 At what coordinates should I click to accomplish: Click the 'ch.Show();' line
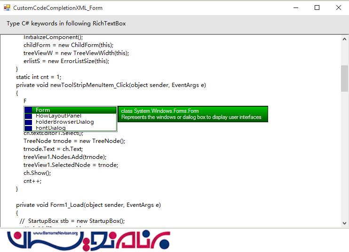(x=37, y=173)
